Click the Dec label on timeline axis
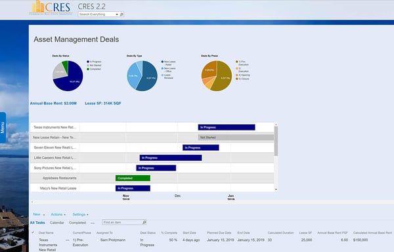394x252 pixels. (x=177, y=196)
